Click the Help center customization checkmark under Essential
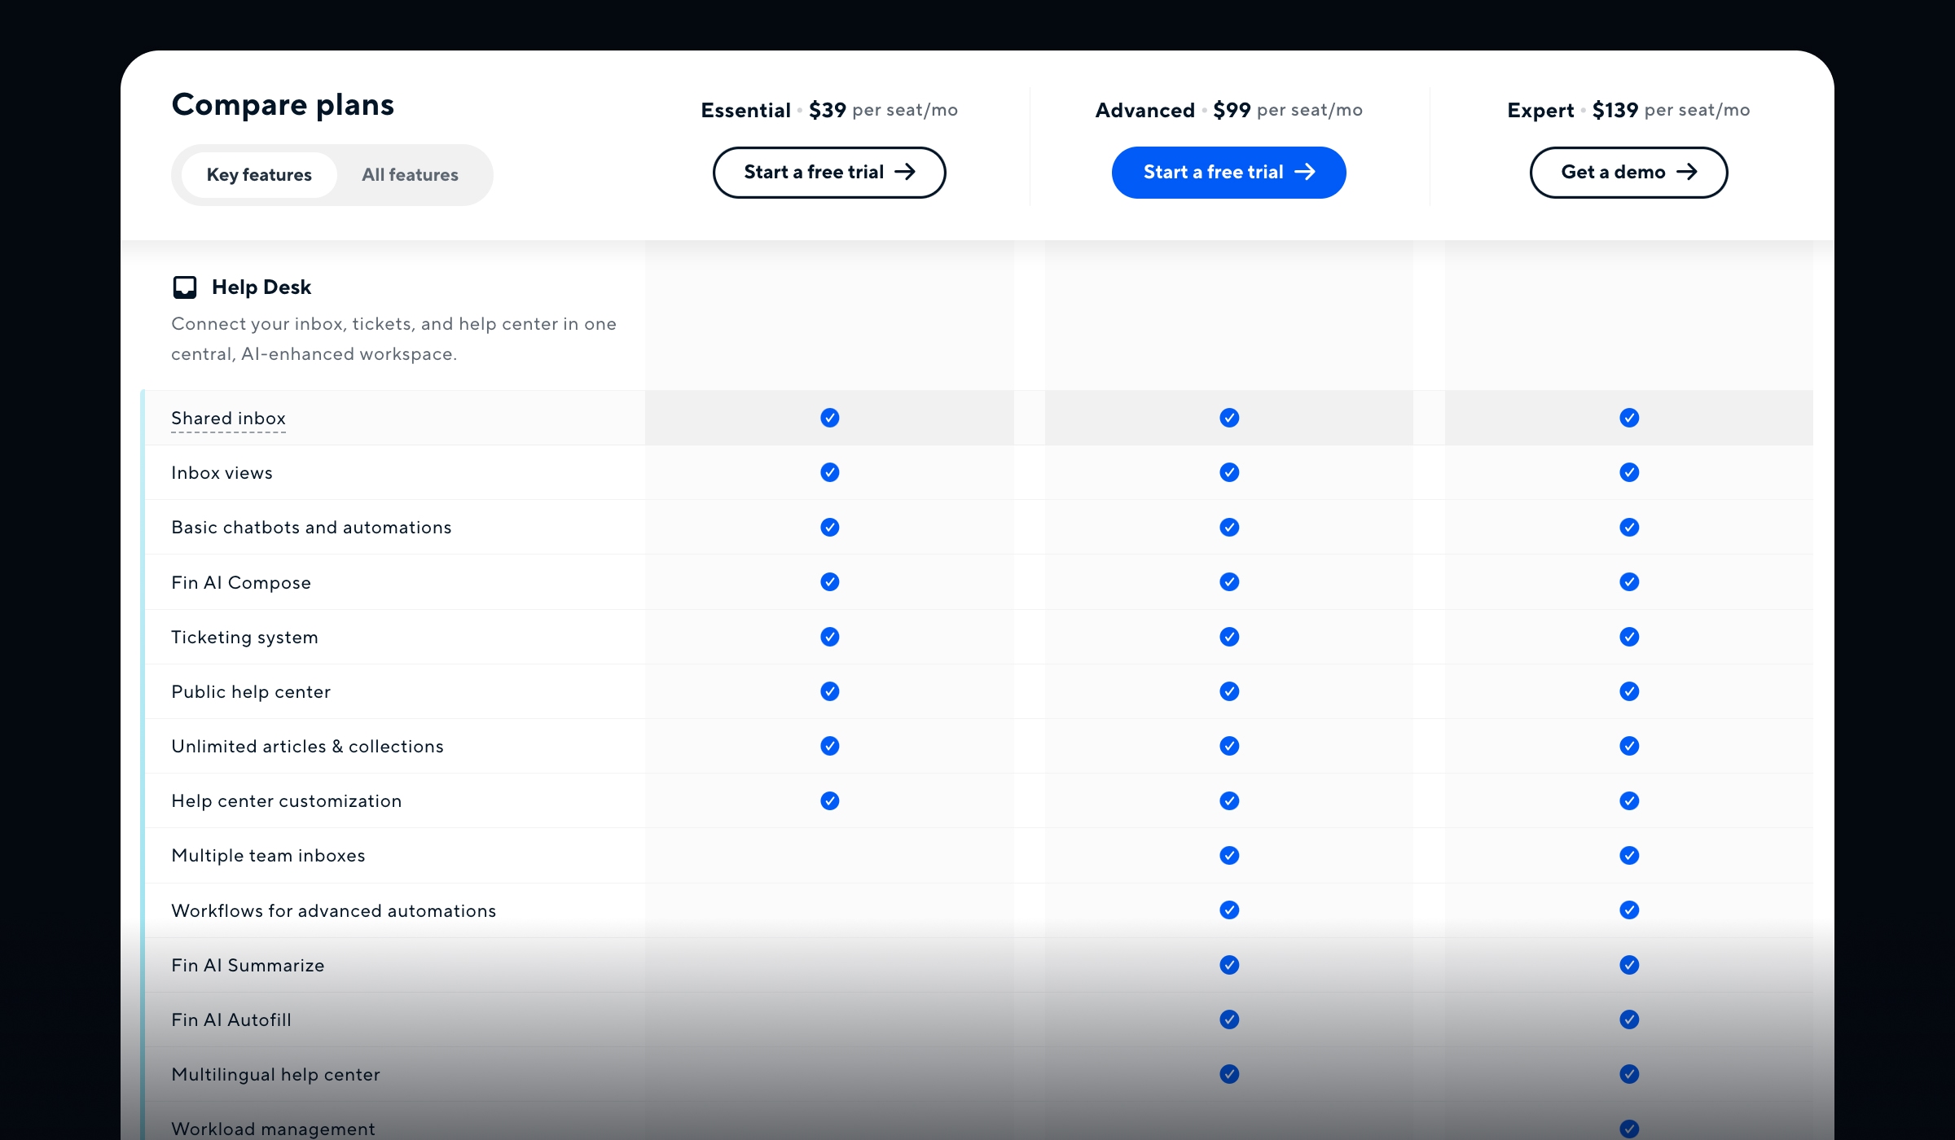Viewport: 1955px width, 1140px height. click(829, 800)
